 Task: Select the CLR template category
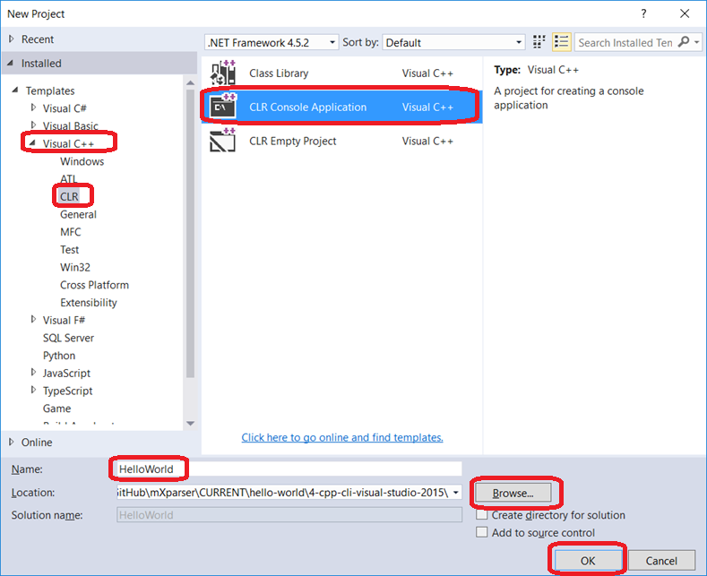click(69, 196)
